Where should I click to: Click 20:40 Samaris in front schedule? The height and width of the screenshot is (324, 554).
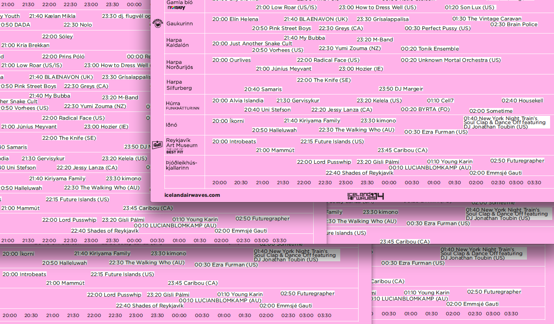click(263, 89)
